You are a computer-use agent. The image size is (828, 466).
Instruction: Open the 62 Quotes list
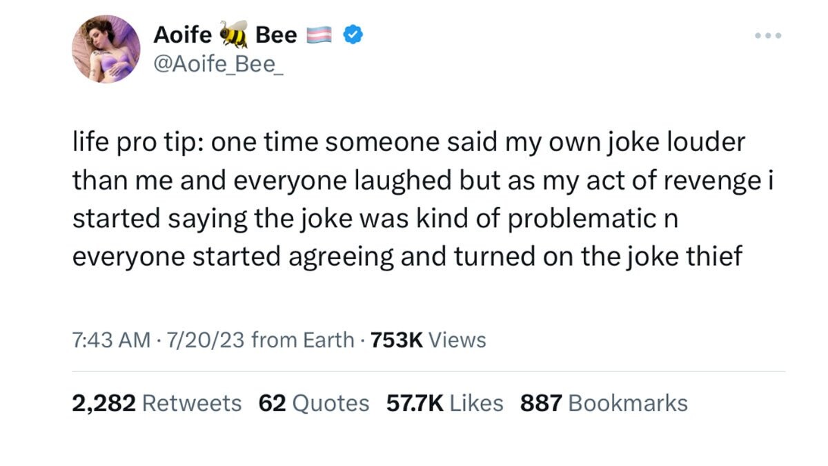tap(313, 402)
